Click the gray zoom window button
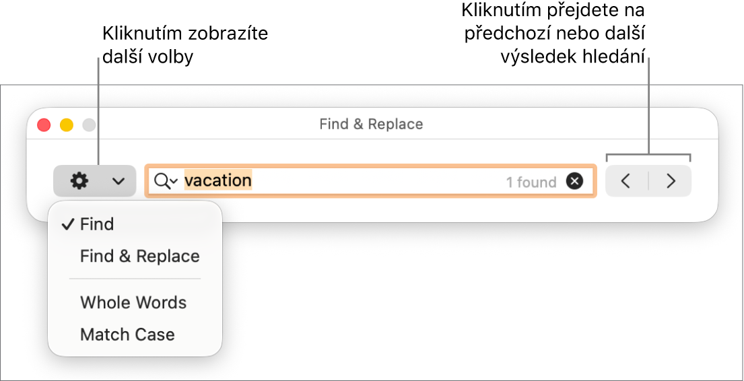The image size is (744, 381). (89, 125)
